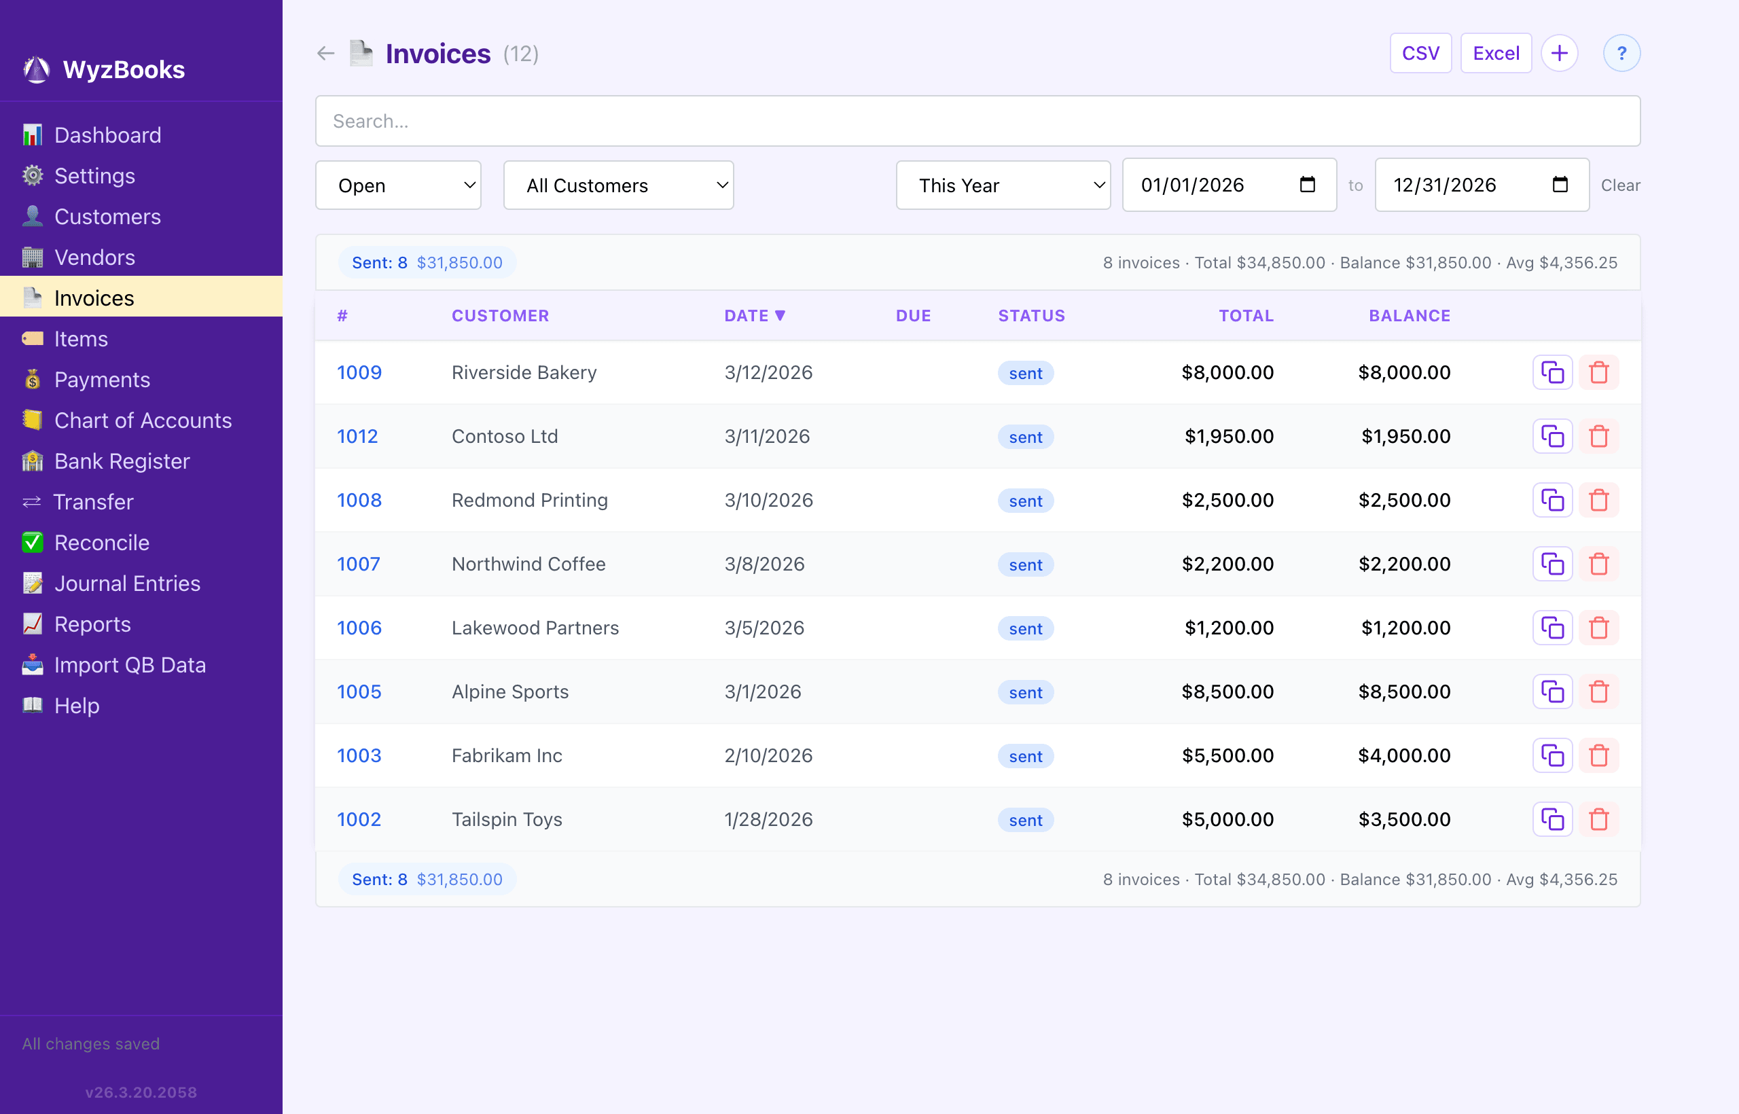Open the Dashboard from the sidebar
1739x1114 pixels.
tap(108, 134)
